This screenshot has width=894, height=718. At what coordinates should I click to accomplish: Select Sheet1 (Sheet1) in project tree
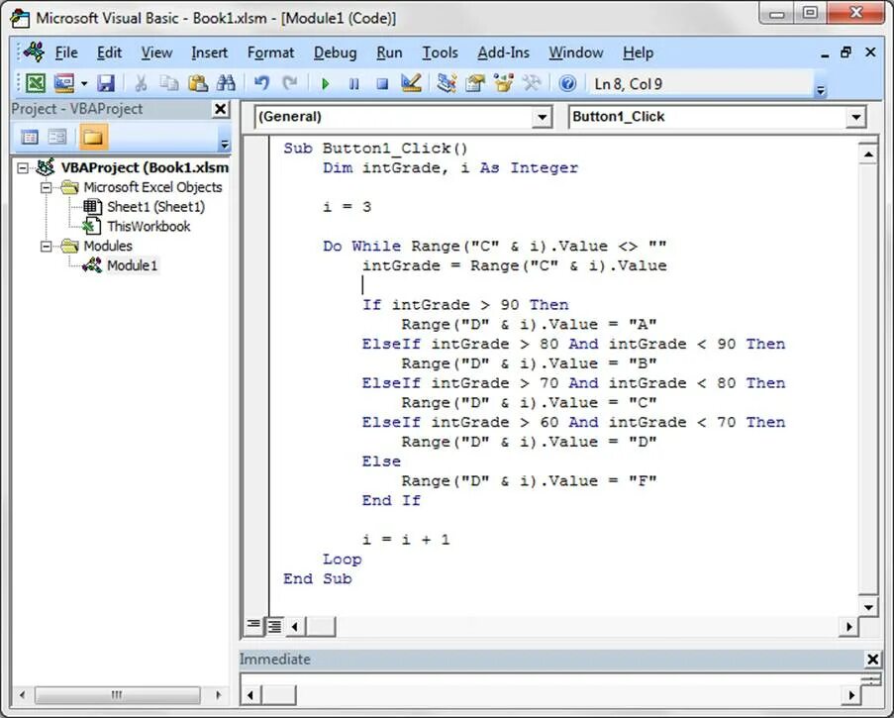[x=155, y=206]
